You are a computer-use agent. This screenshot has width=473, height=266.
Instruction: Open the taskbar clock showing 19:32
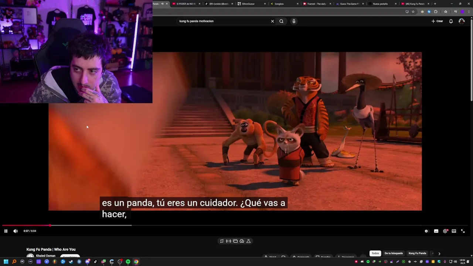pyautogui.click(x=462, y=262)
